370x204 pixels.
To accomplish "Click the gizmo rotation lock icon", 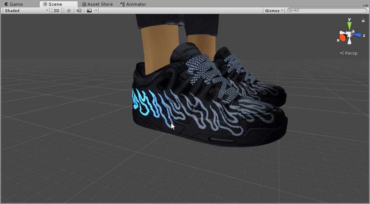I will [x=363, y=20].
